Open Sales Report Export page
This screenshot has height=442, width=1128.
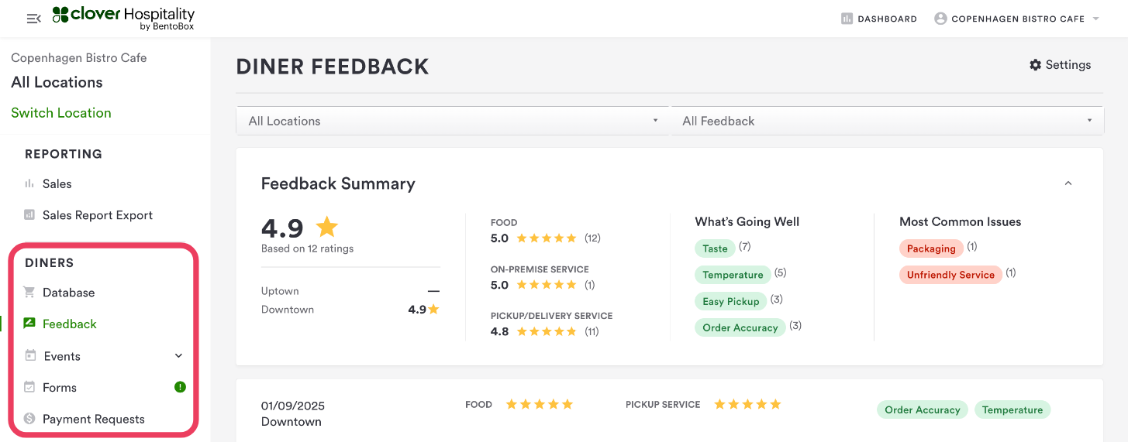pyautogui.click(x=98, y=215)
